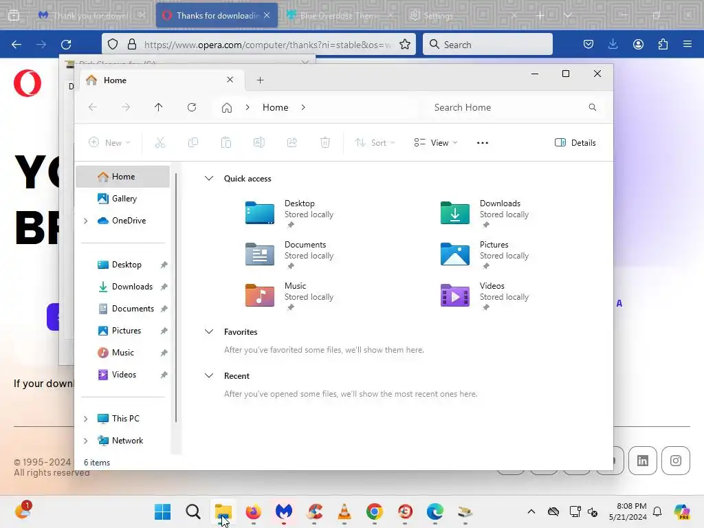This screenshot has height=528, width=704.
Task: Go up one folder level in Explorer
Action: pyautogui.click(x=159, y=107)
